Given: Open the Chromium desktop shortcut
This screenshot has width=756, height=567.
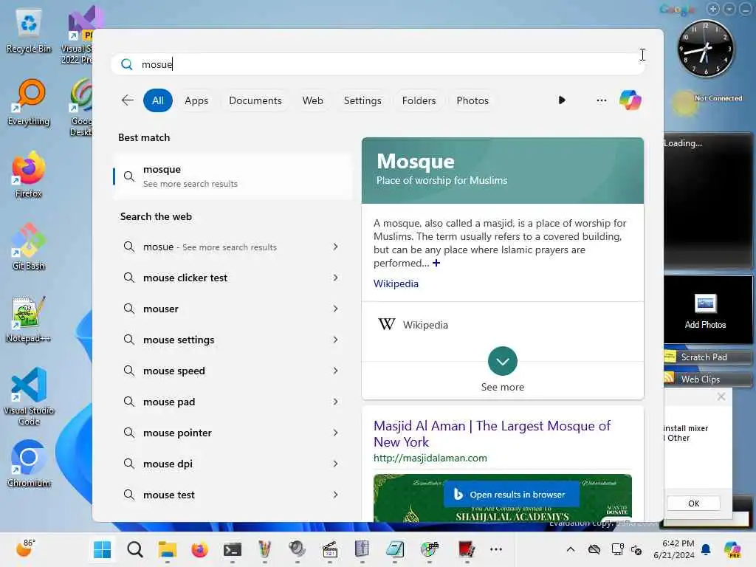Looking at the screenshot, I should tap(29, 464).
